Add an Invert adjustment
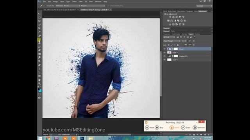Screen dimensions: 250x140 (170, 24)
